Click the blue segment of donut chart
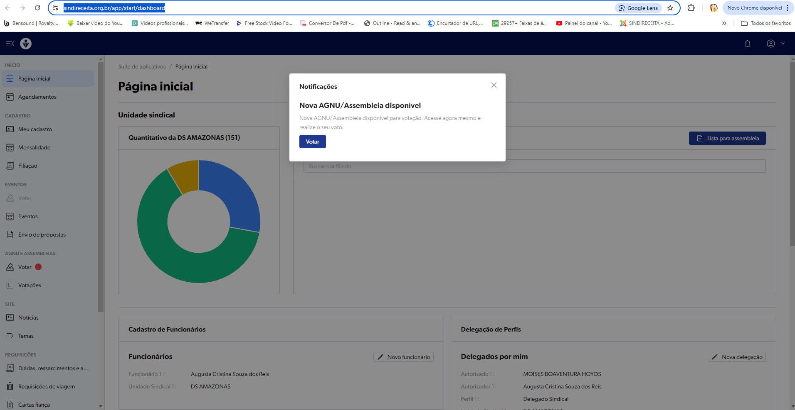Viewport: 795px width, 410px height. tap(233, 191)
